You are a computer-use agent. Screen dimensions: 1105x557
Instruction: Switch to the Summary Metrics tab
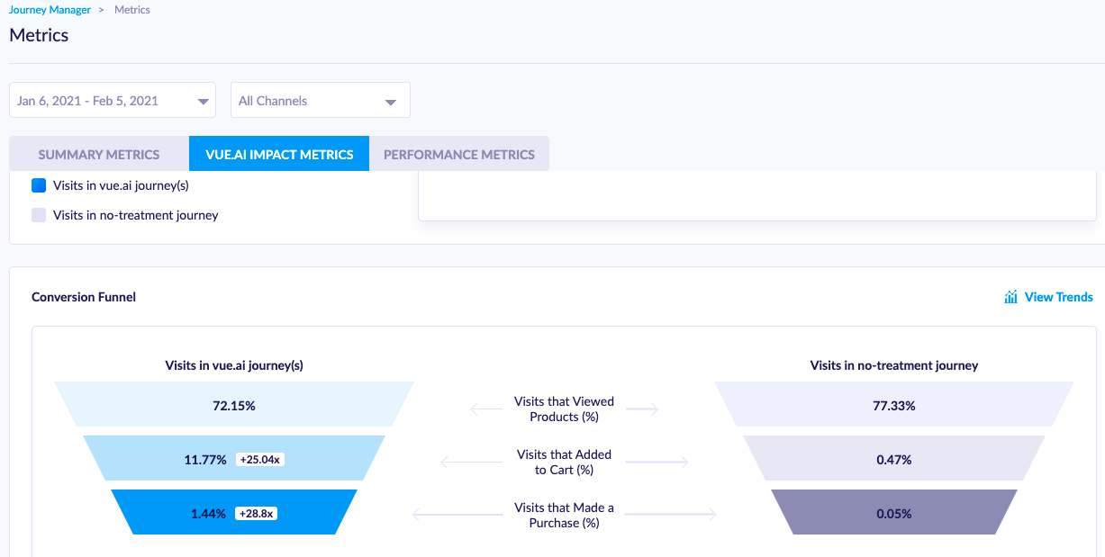pyautogui.click(x=99, y=154)
